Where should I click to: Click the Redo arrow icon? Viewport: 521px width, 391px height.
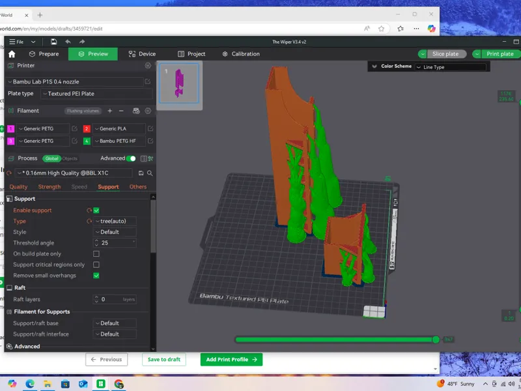(82, 42)
